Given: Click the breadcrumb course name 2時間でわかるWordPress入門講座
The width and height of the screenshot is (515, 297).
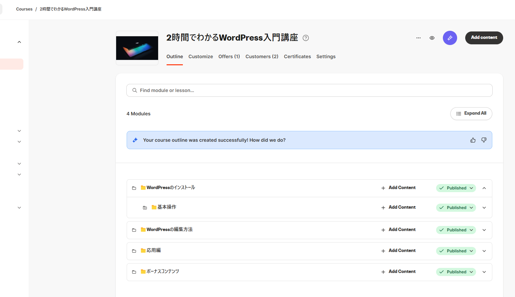Looking at the screenshot, I should 70,9.
